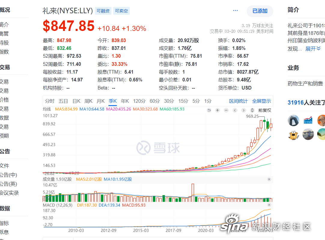
Task: Click 药物生产和销售 business text
Action: pos(305,84)
